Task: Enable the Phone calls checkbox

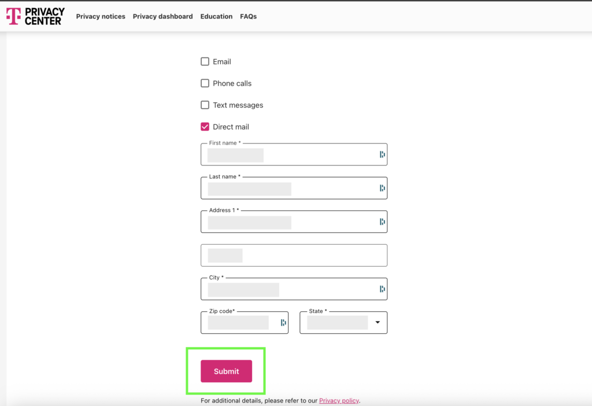Action: pyautogui.click(x=205, y=83)
